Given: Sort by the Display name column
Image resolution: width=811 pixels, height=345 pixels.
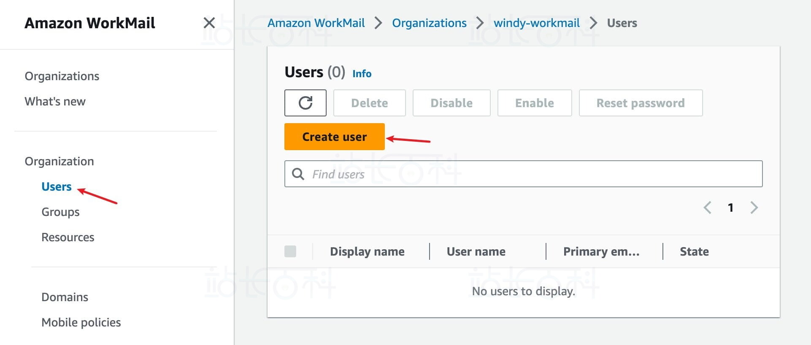Looking at the screenshot, I should 367,251.
